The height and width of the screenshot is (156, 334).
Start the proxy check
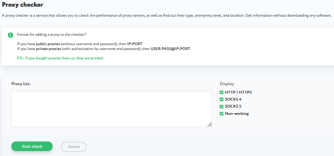[32, 147]
